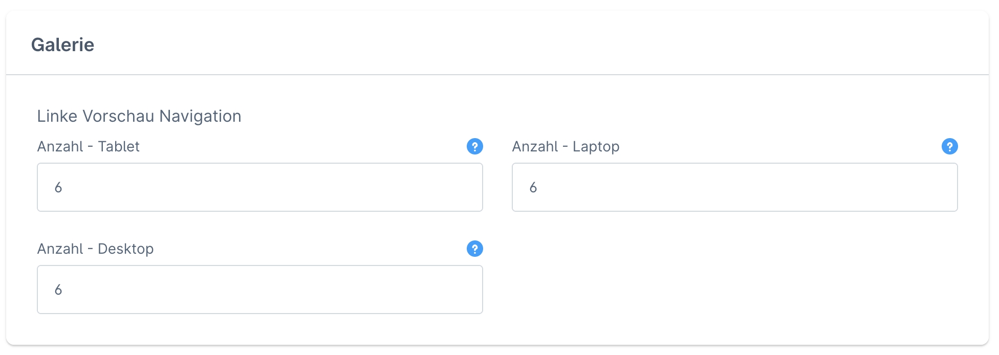
Task: Focus the Anzahl - Desktop input field
Action: click(259, 290)
